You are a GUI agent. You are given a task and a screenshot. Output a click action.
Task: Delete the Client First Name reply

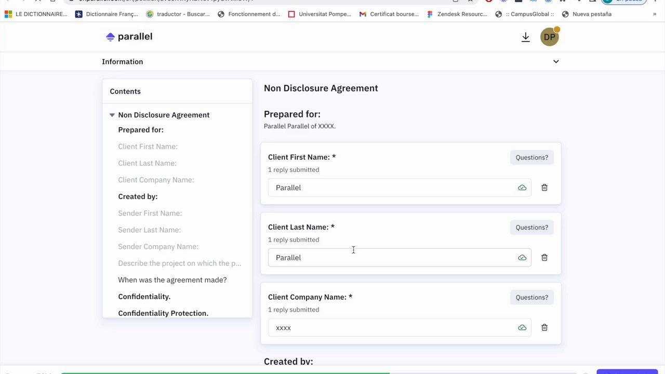(544, 188)
